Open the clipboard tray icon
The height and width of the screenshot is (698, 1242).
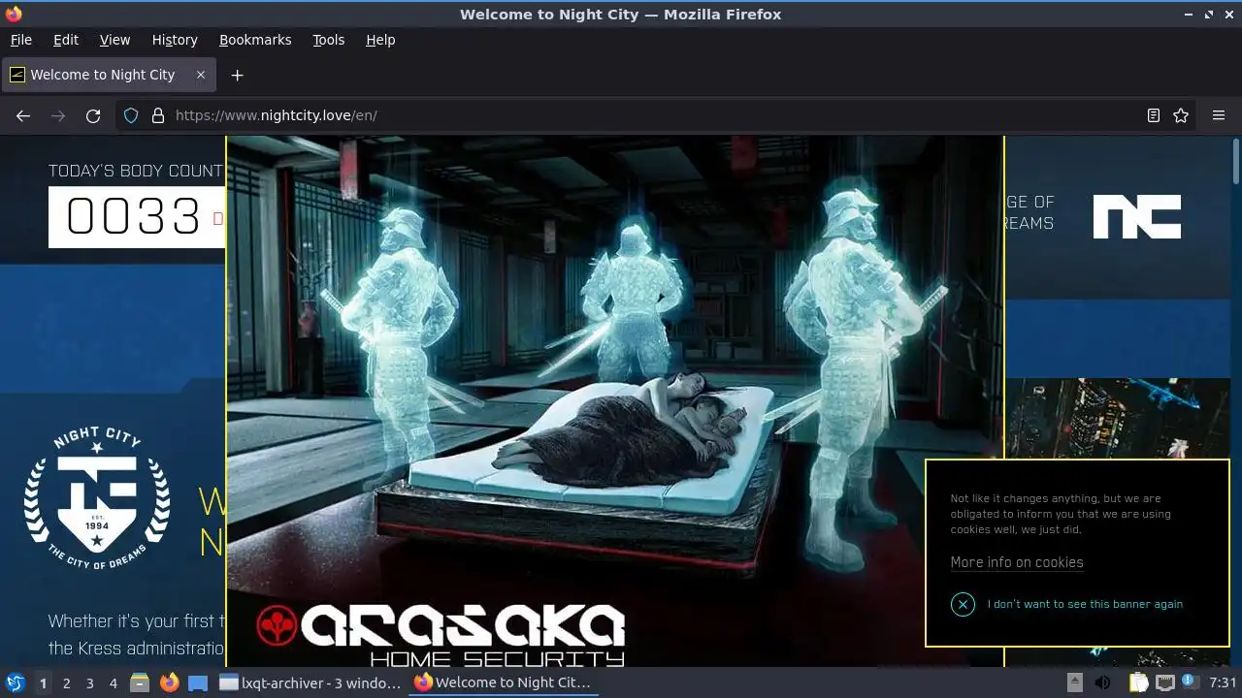tap(1138, 682)
